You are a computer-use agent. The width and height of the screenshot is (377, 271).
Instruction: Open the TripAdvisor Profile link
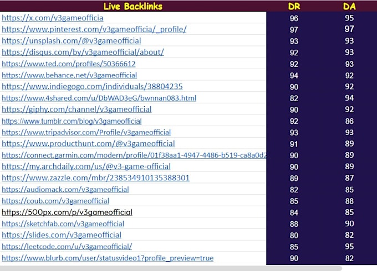click(x=86, y=132)
